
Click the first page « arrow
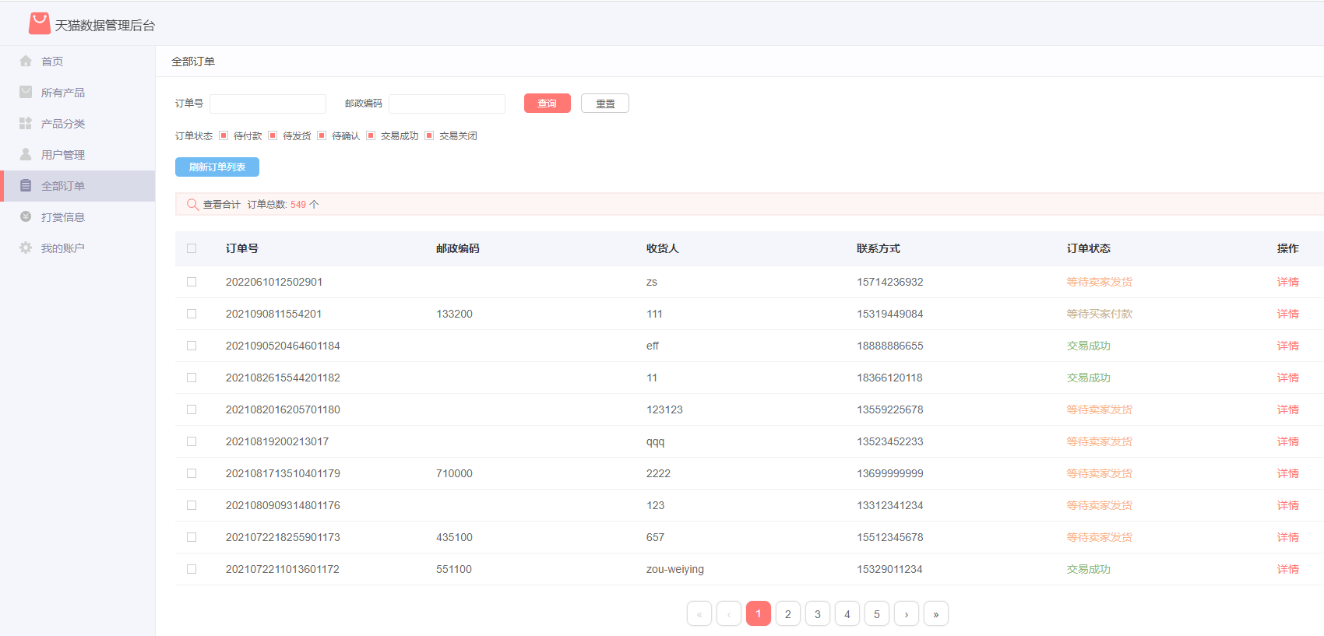699,613
